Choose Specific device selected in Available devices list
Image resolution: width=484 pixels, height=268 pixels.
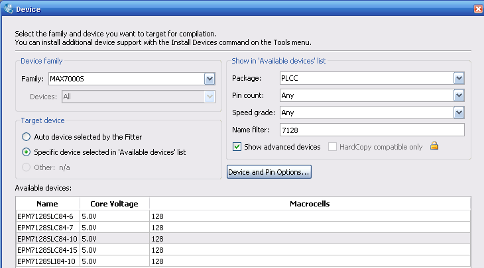coord(27,152)
